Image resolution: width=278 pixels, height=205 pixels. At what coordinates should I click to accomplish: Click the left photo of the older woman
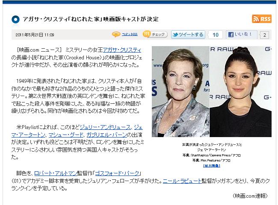click(180, 91)
